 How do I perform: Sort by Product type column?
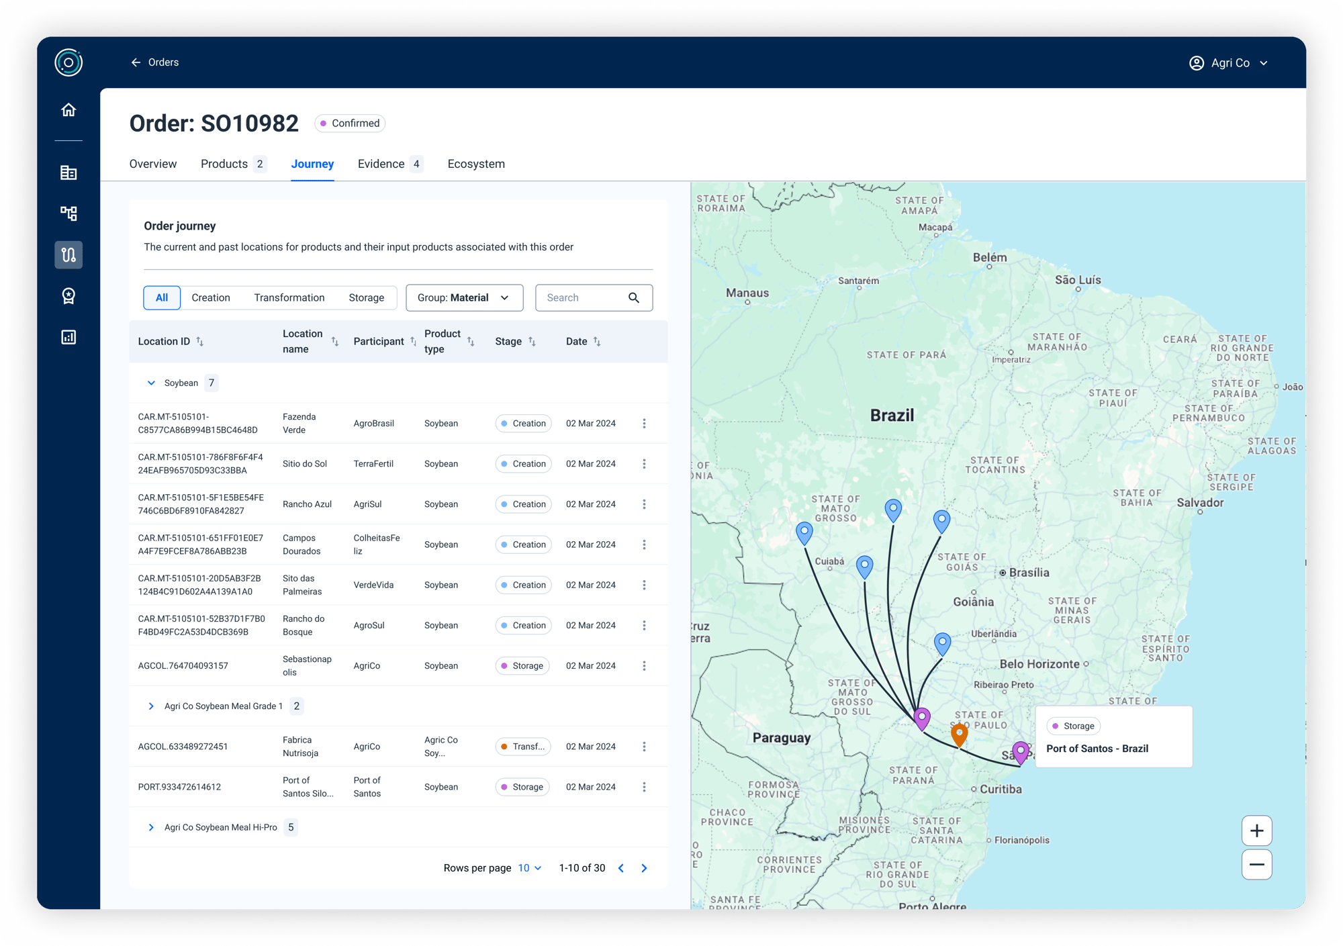pyautogui.click(x=471, y=342)
